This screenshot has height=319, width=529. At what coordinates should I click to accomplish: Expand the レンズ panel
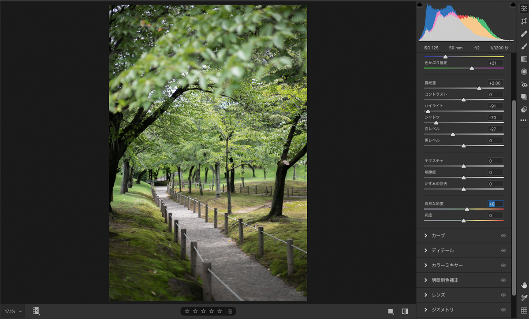426,295
